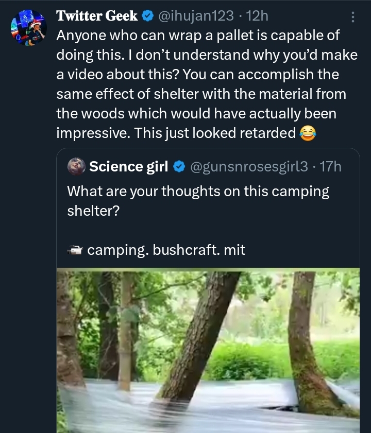Select the camping shelter question text
Viewport: 371px width, 433px height.
198,201
